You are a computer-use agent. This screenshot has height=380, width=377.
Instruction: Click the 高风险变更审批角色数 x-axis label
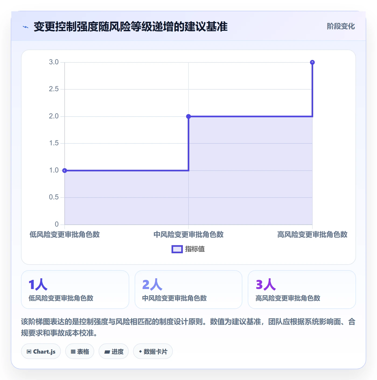click(x=312, y=235)
